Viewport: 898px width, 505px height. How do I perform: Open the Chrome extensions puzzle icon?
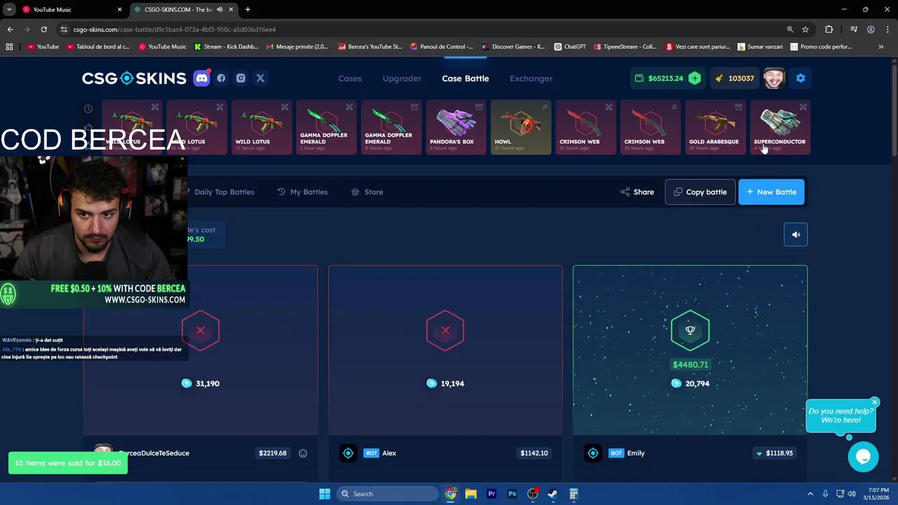829,29
